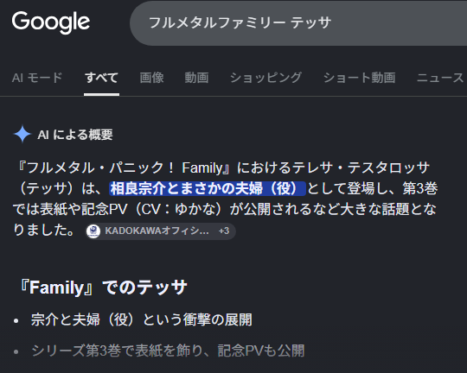Open the 動画 tab
This screenshot has height=373, width=467.
tap(196, 78)
